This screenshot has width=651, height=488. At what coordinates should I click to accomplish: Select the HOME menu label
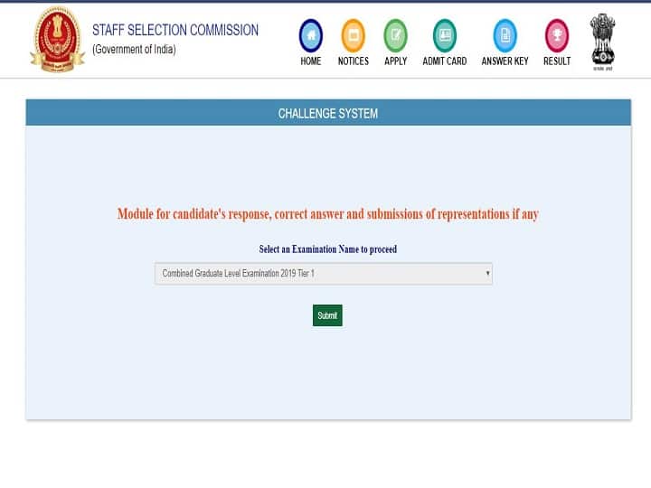(x=310, y=61)
